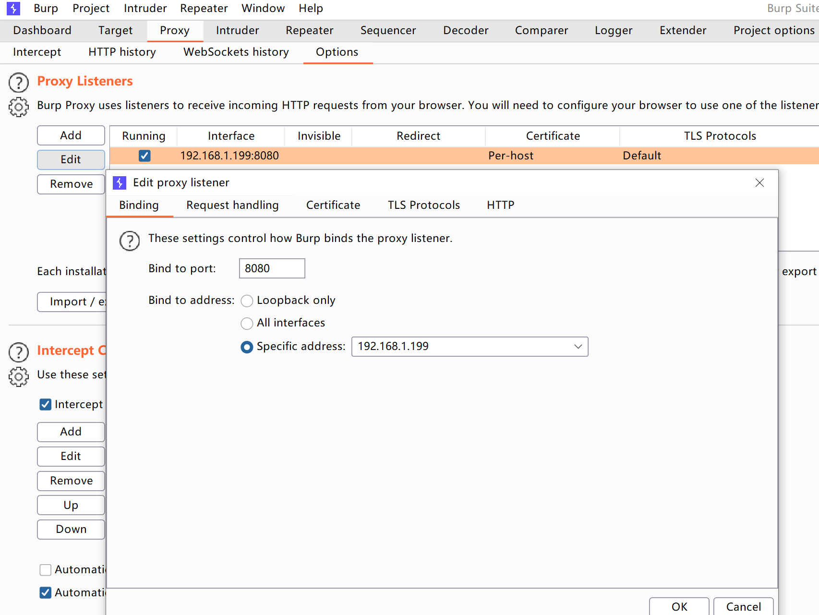Image resolution: width=819 pixels, height=615 pixels.
Task: Click Edit button for proxy listeners
Action: coord(71,159)
